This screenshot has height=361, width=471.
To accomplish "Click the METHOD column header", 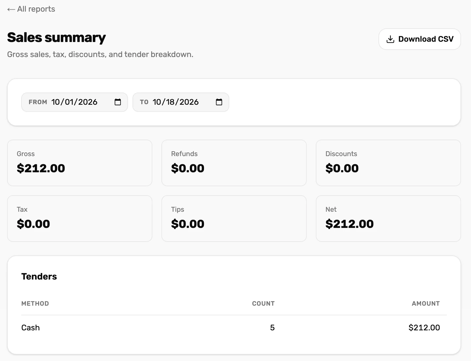I will pyautogui.click(x=35, y=304).
